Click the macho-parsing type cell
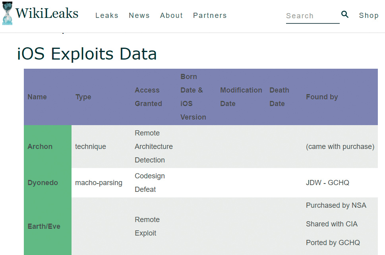Screen dimensions: 385x255 [99, 183]
